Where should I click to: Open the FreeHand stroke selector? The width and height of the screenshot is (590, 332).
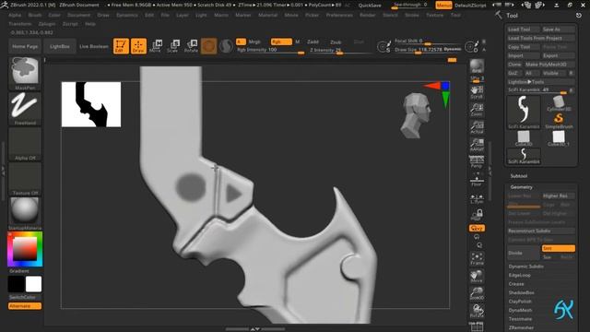tap(25, 109)
